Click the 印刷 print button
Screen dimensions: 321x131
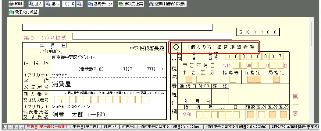(x=17, y=4)
